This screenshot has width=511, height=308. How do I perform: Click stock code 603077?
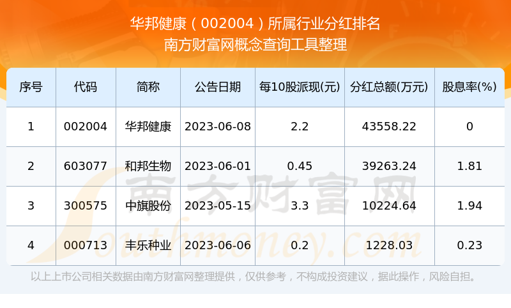point(86,166)
